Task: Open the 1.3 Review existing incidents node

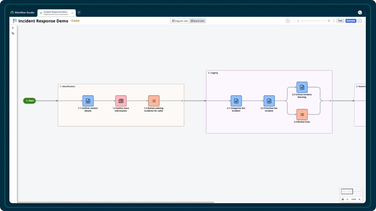Action: point(154,101)
